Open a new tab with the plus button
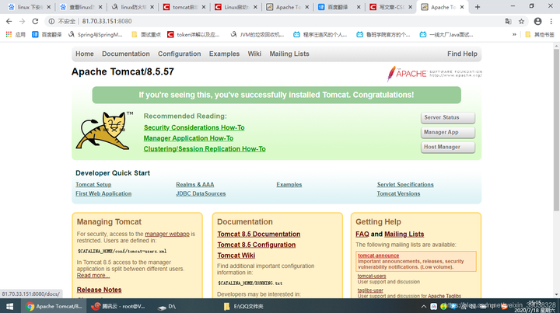 [478, 7]
